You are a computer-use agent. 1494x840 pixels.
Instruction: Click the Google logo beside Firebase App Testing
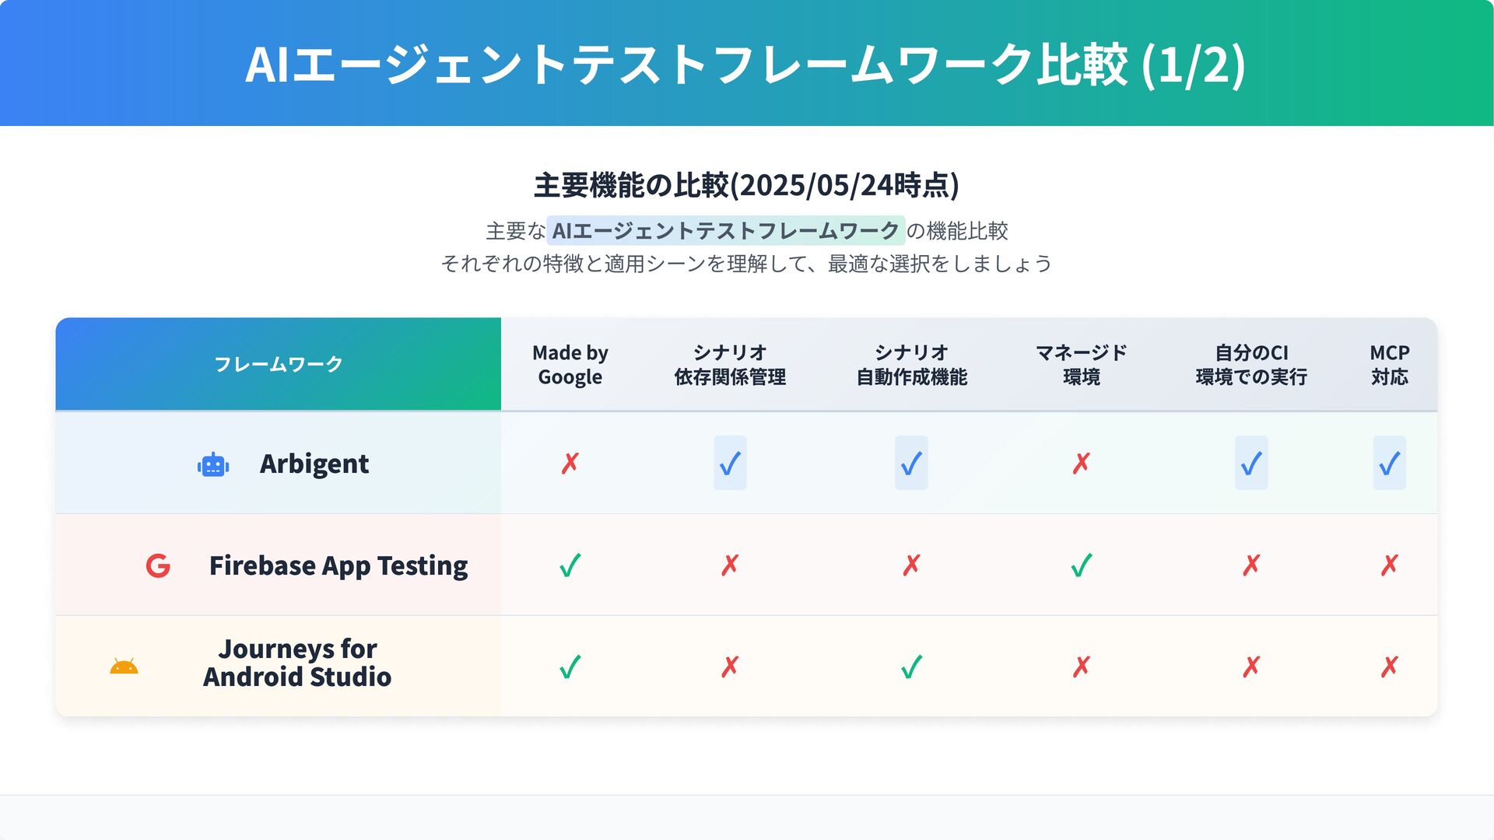pos(158,565)
